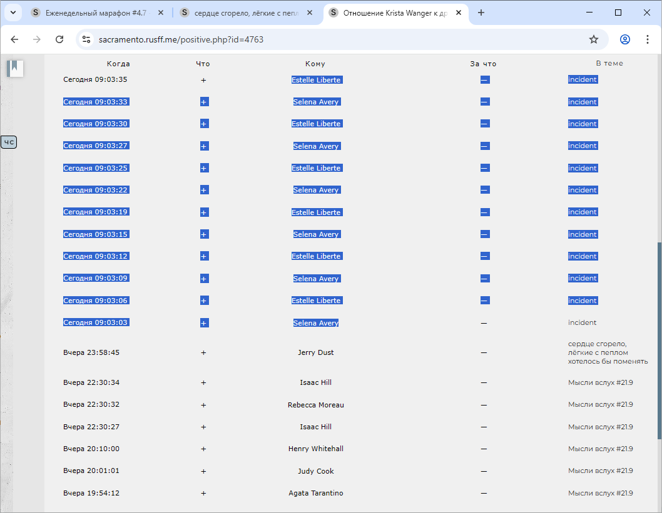Close the сердце сгорело tab
This screenshot has width=662, height=513.
[309, 12]
